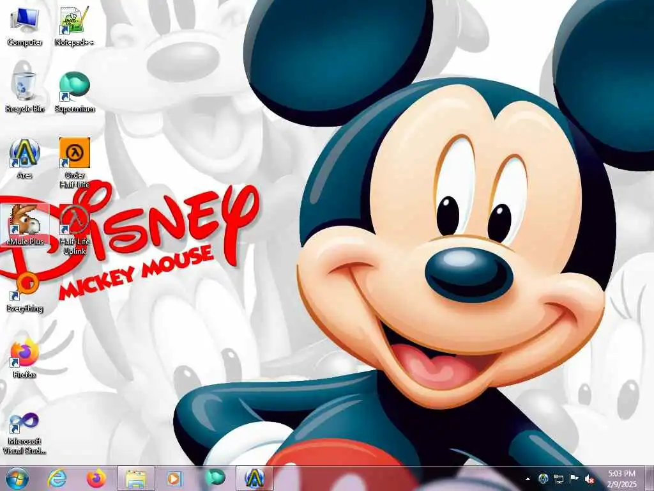The height and width of the screenshot is (491, 654).
Task: Select the Ares desktop shortcut
Action: click(x=25, y=159)
